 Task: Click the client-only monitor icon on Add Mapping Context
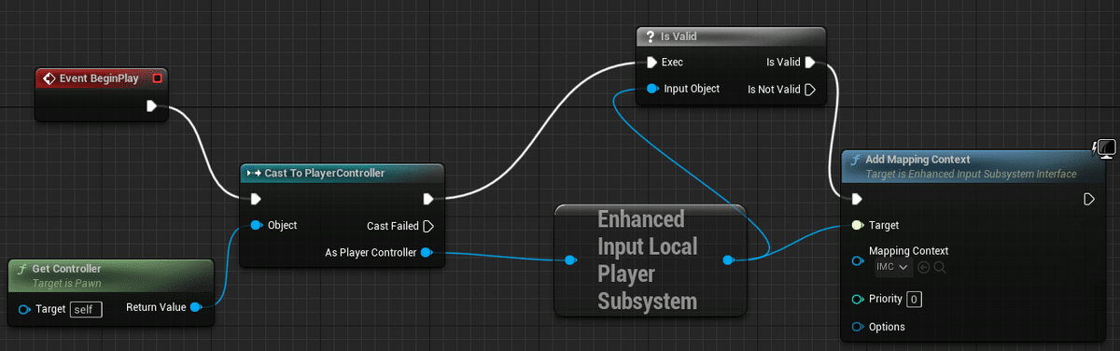tap(1105, 148)
